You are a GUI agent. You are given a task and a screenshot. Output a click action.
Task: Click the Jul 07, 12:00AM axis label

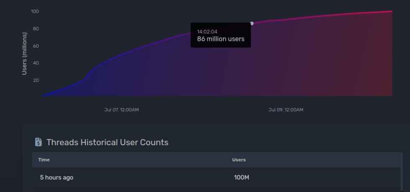pyautogui.click(x=121, y=110)
